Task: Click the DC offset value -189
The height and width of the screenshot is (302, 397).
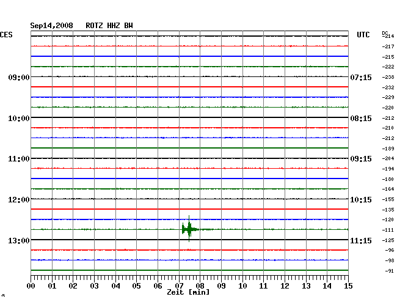Action: coord(388,149)
